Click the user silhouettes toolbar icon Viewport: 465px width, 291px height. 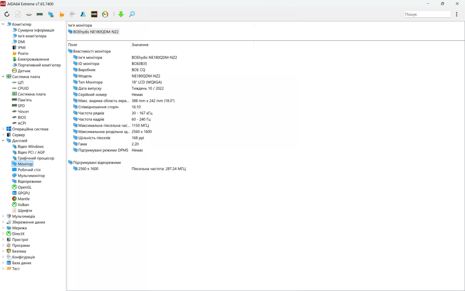(x=83, y=14)
